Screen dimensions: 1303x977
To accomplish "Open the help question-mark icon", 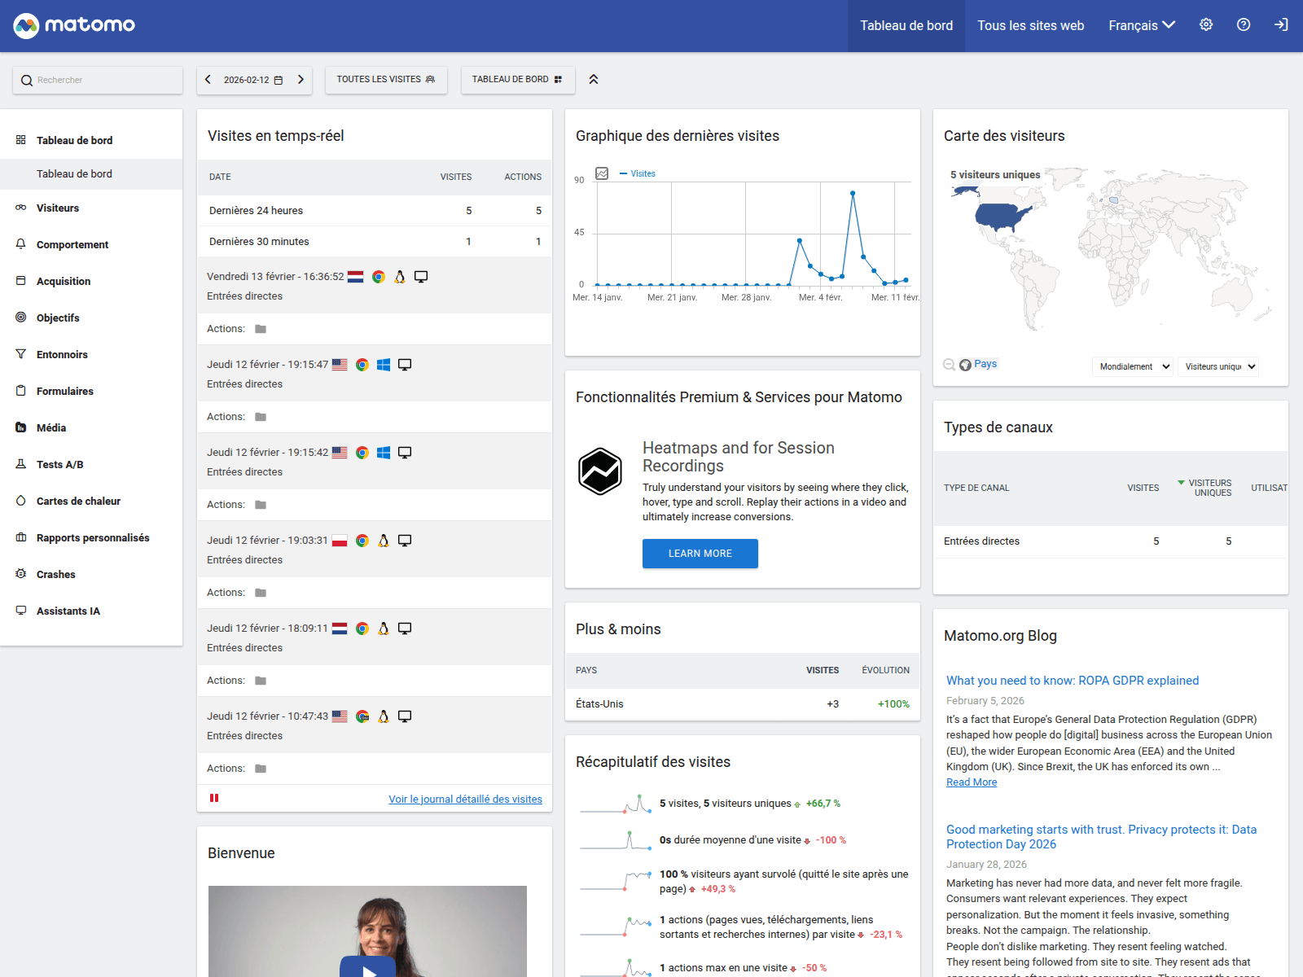I will coord(1244,24).
